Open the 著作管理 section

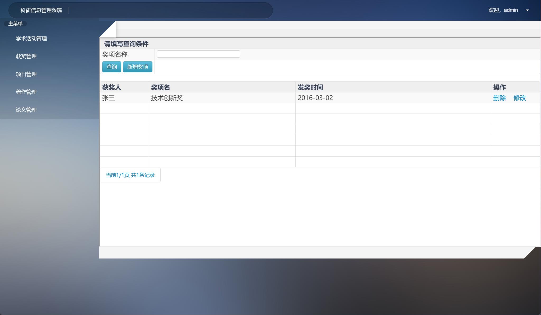point(26,92)
